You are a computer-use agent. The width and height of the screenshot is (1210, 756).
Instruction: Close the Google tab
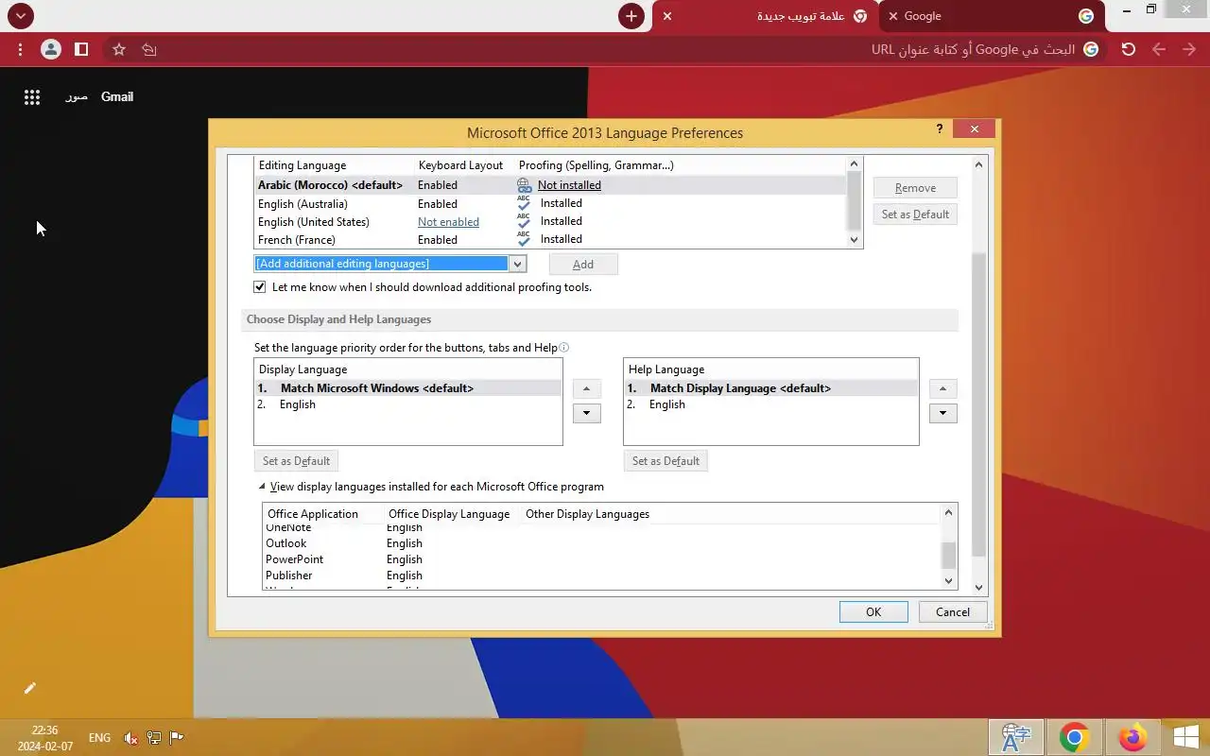coord(892,16)
